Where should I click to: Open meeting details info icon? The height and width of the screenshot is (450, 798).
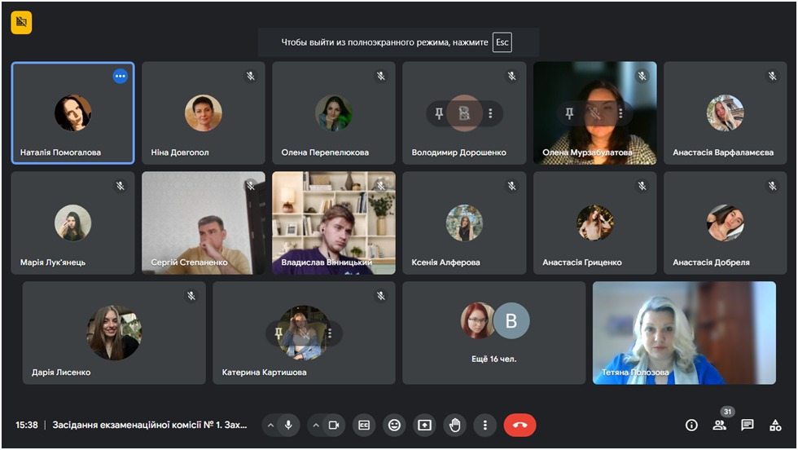(691, 425)
